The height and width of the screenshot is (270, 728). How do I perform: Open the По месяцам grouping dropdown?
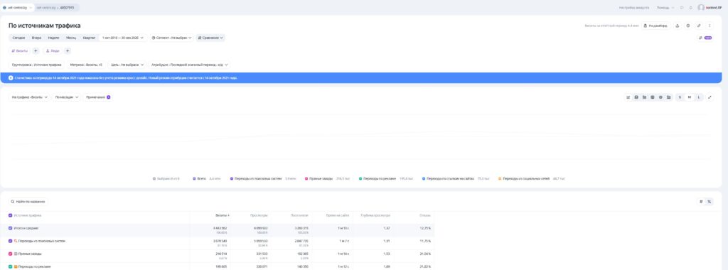point(66,97)
